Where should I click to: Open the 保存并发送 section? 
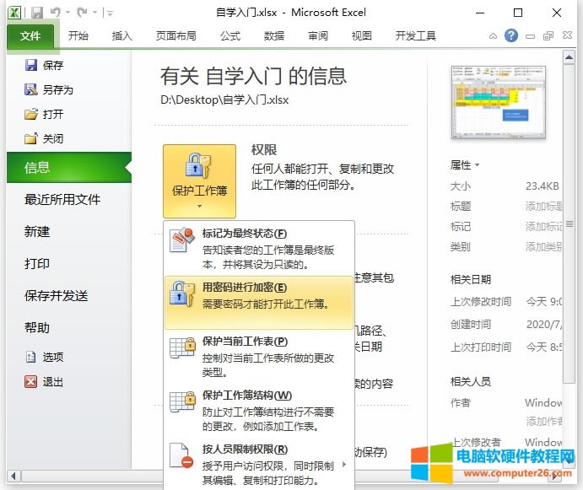tap(57, 295)
